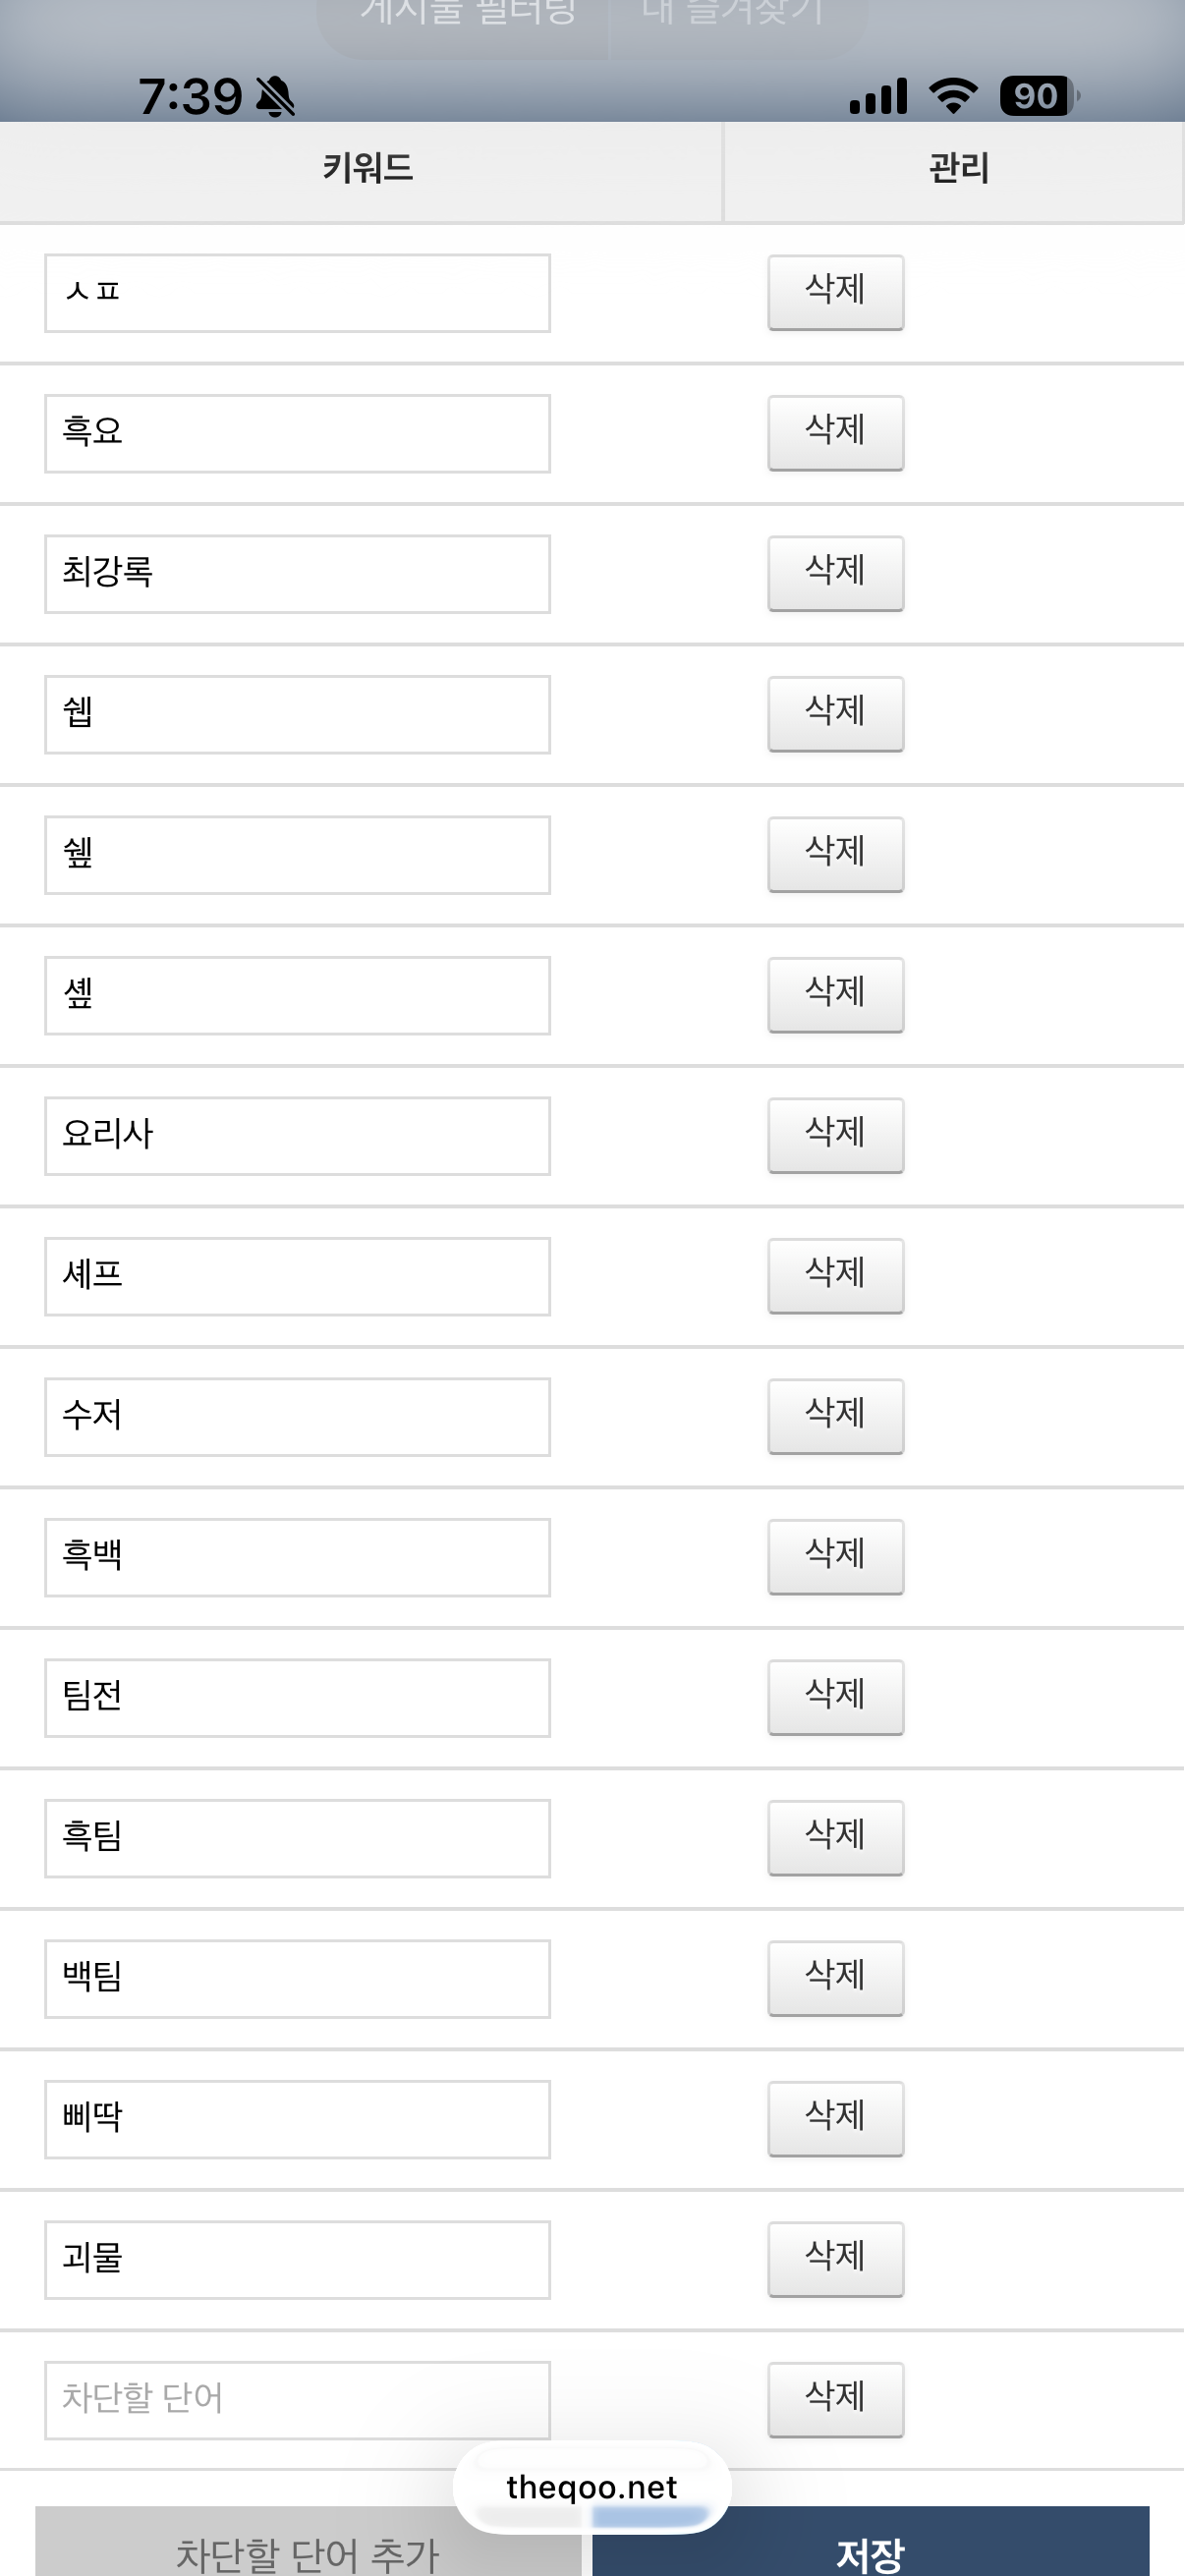Open the theqoo.net address pill
1185x2576 pixels.
click(x=592, y=2487)
